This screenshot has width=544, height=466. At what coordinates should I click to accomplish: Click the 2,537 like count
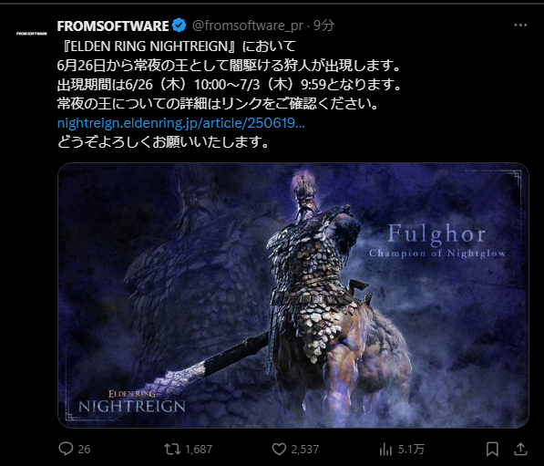[x=304, y=450]
